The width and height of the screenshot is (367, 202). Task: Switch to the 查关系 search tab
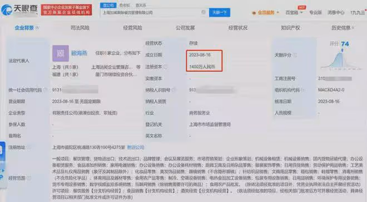141,5
